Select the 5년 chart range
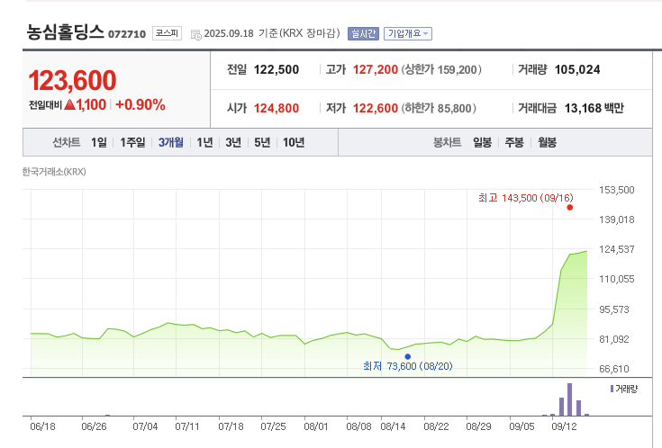This screenshot has width=662, height=448. tap(262, 142)
